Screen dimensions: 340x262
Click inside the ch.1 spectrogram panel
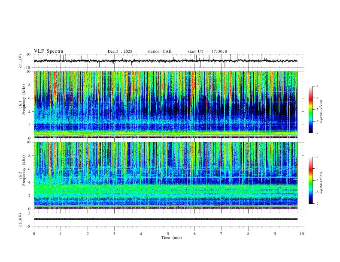165,104
